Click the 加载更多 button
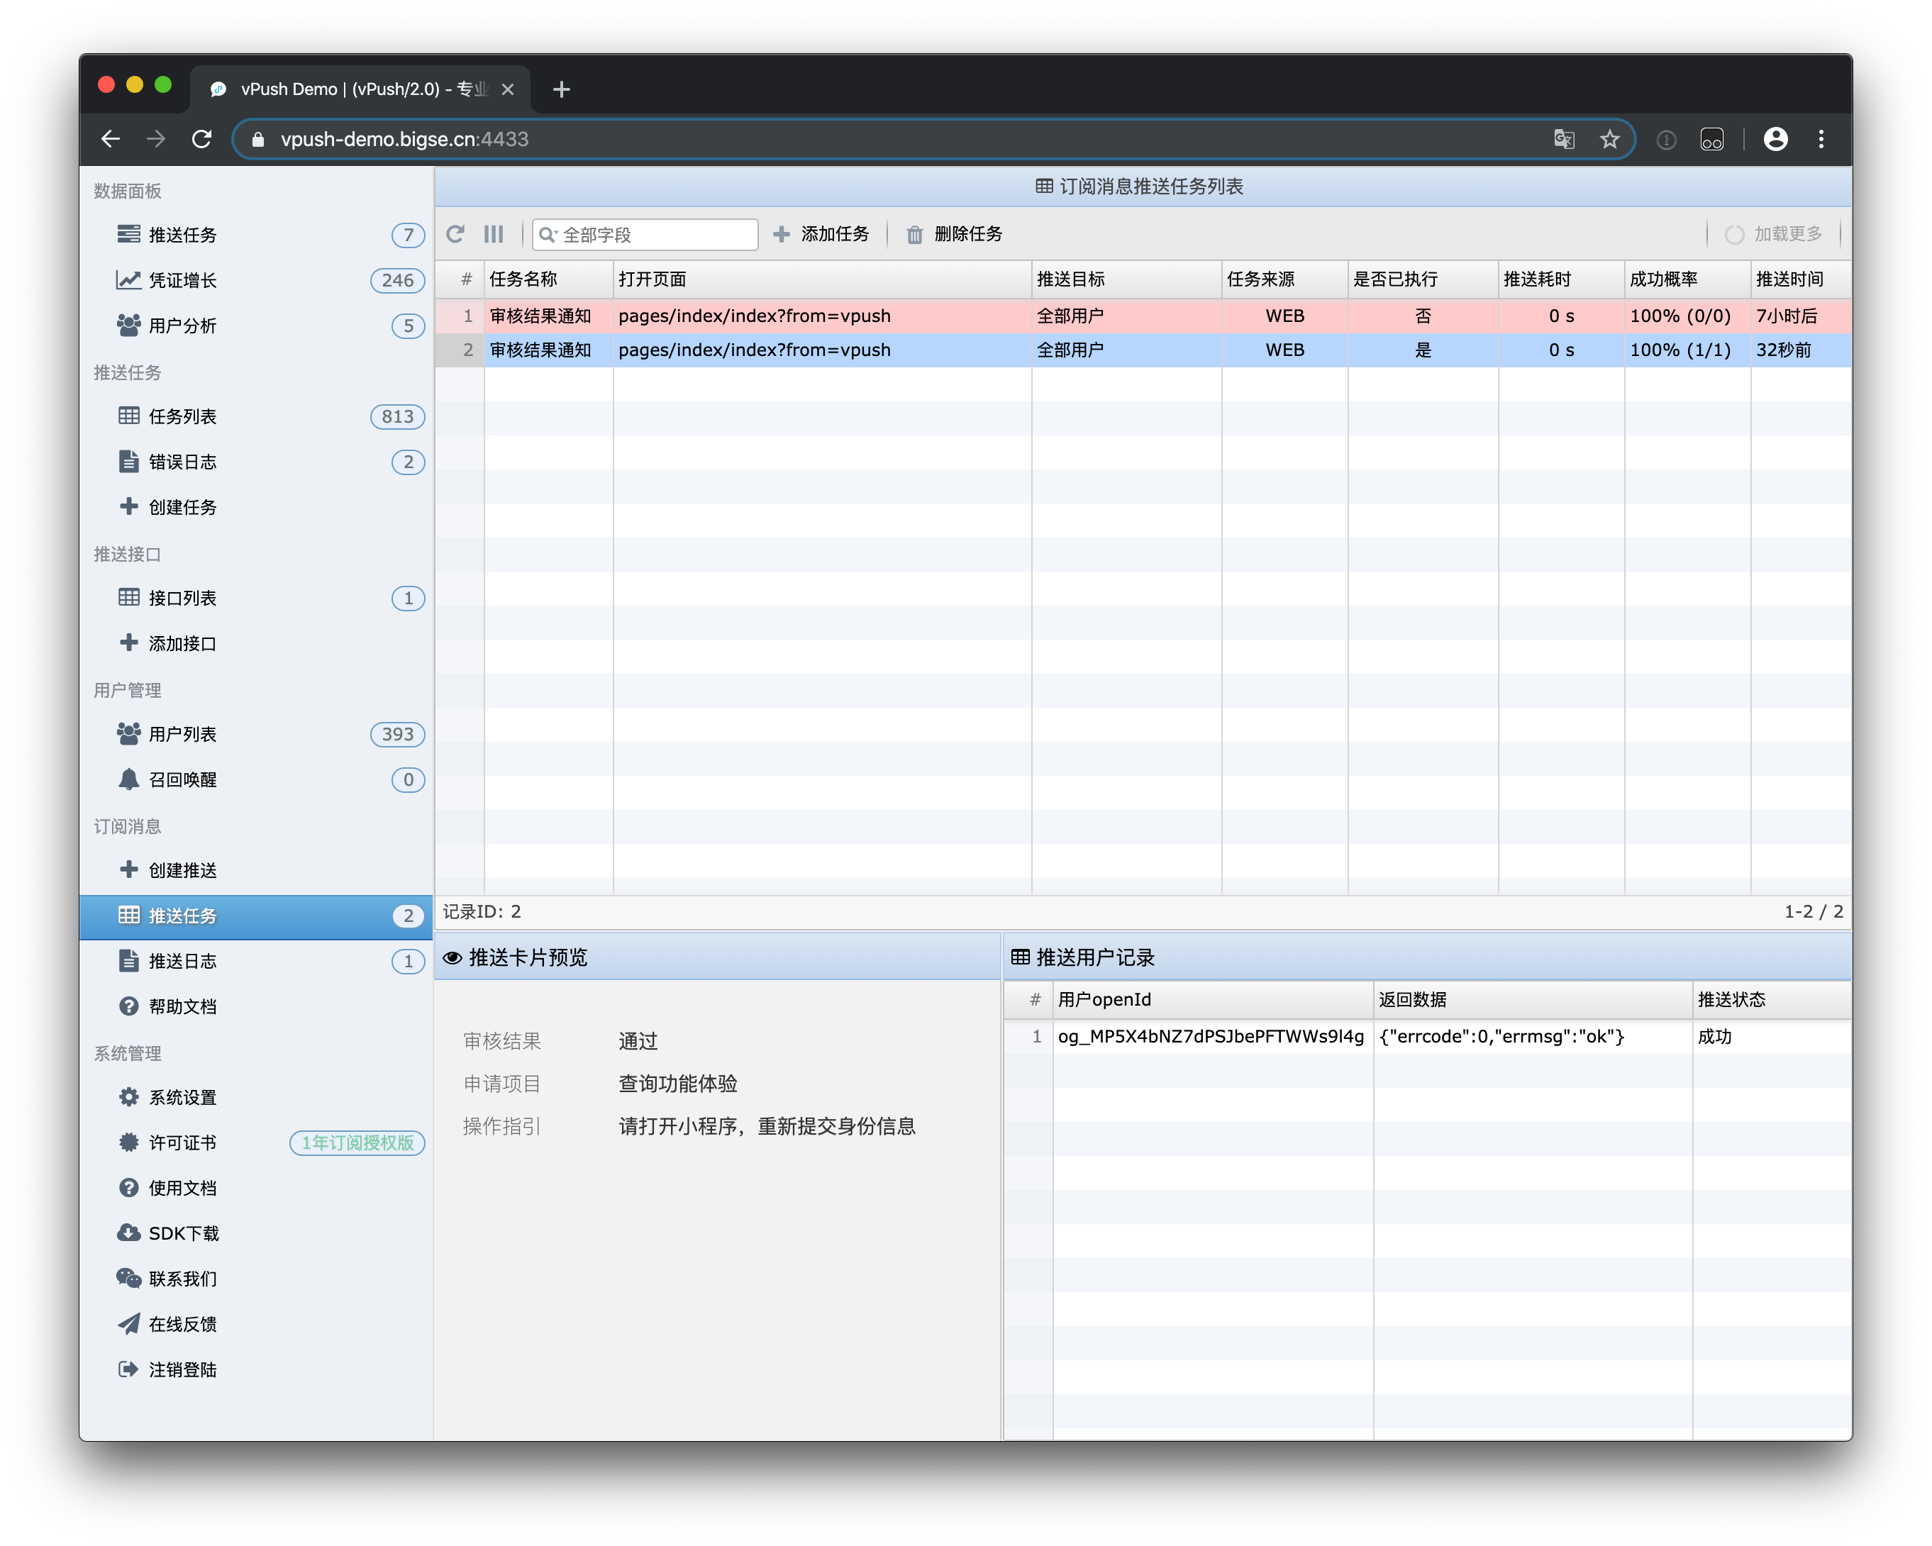1932x1546 pixels. [1773, 234]
